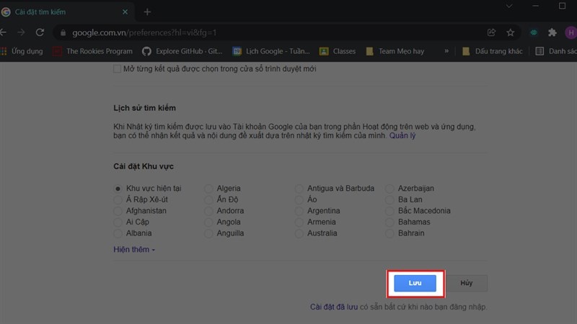The height and width of the screenshot is (324, 577).
Task: Show hidden bookmarks with the chevron
Action: [x=446, y=51]
